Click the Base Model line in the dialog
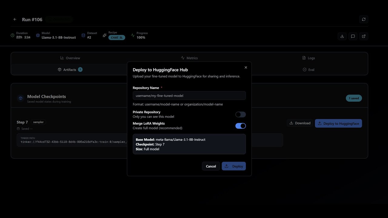The width and height of the screenshot is (388, 218). [x=170, y=140]
